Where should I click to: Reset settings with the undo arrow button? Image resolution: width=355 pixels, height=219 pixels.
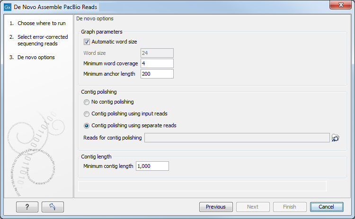pos(53,207)
